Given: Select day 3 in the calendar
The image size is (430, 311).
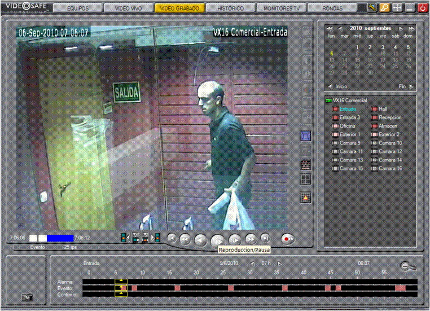Looking at the screenshot, I should tap(383, 47).
